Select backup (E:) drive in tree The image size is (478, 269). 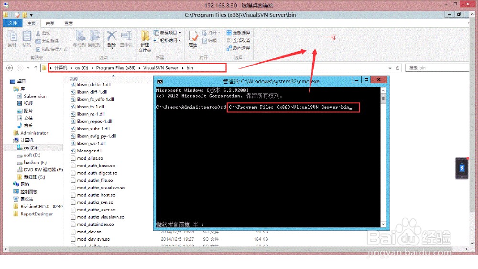(x=32, y=162)
